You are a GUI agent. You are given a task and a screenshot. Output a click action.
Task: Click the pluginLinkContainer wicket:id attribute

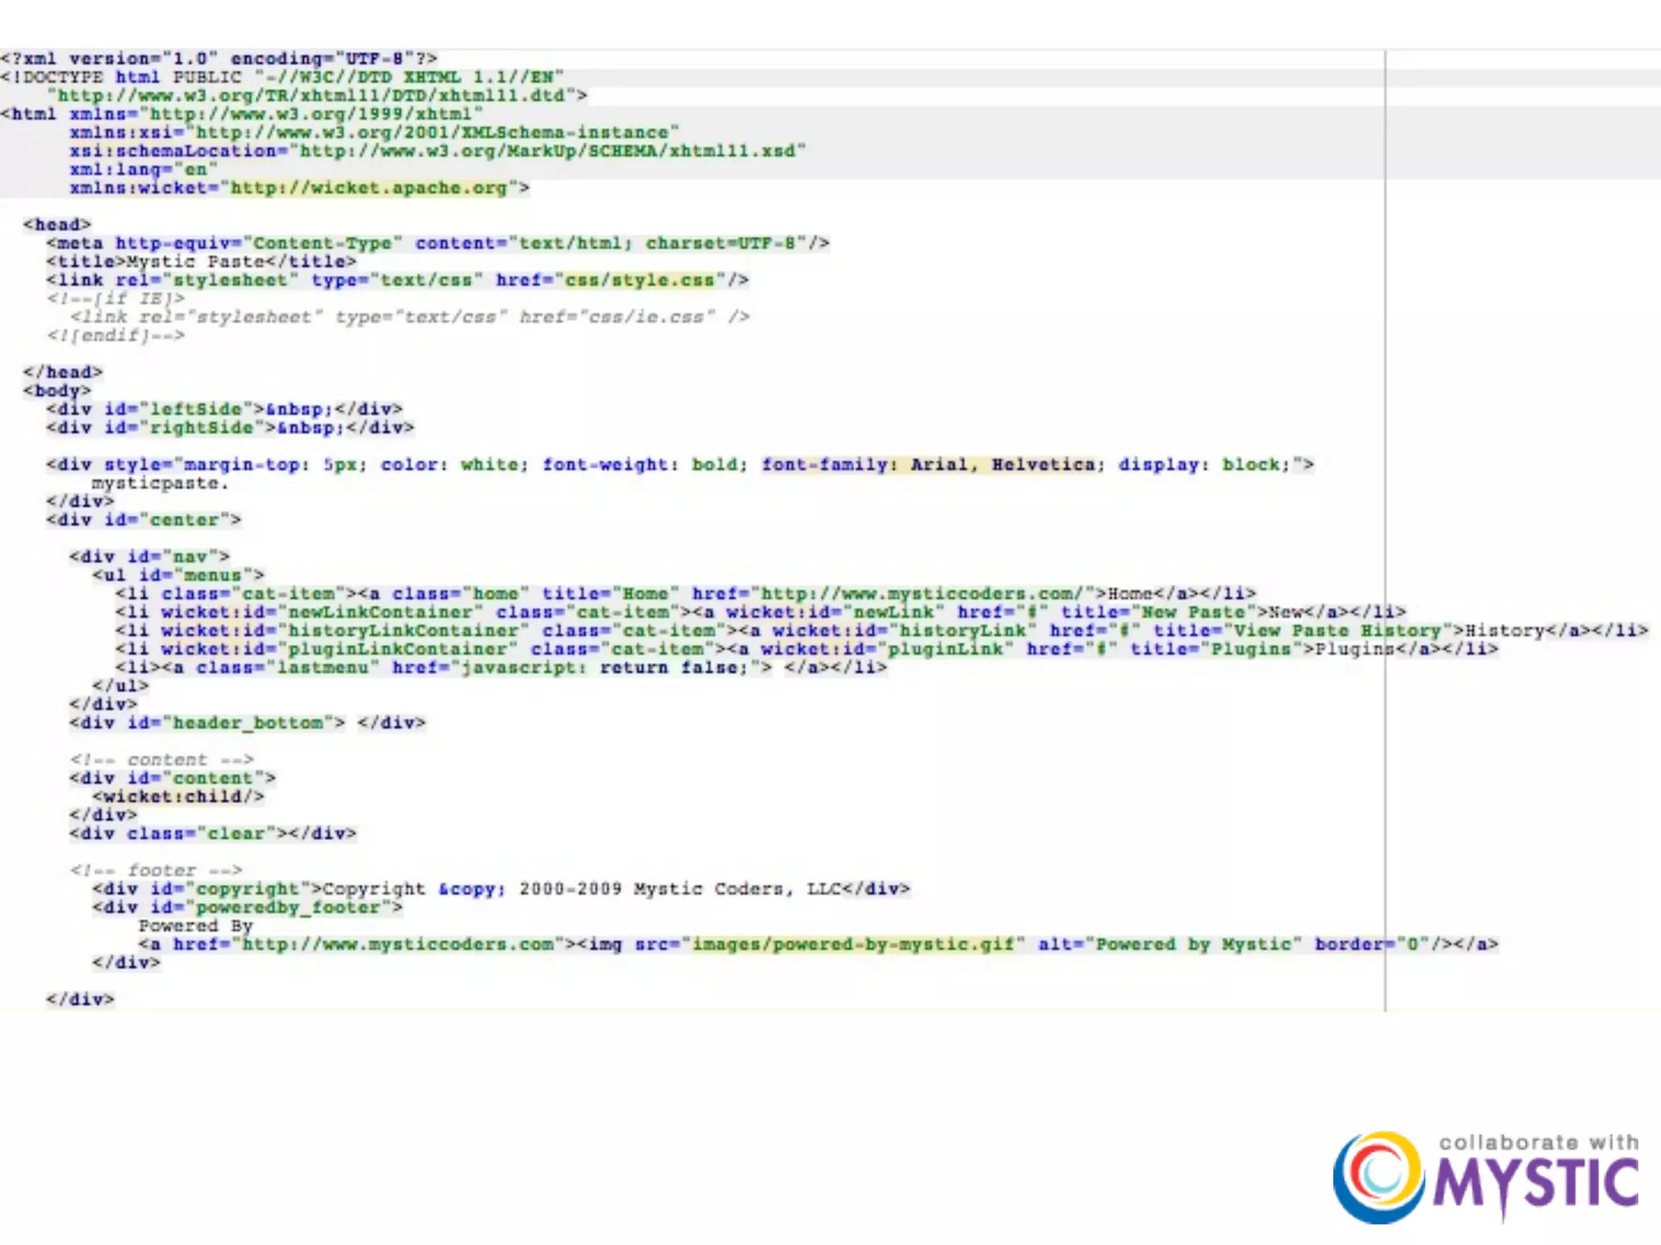pos(397,649)
